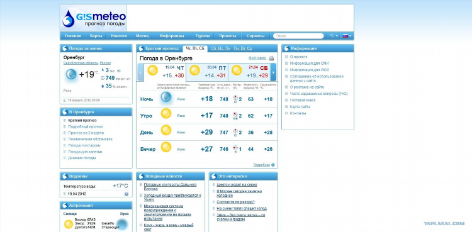
Task: Click the Мой город link
Action: tap(257, 58)
